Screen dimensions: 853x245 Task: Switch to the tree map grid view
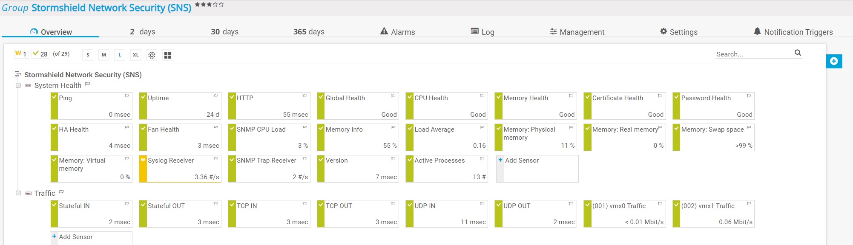coord(168,55)
